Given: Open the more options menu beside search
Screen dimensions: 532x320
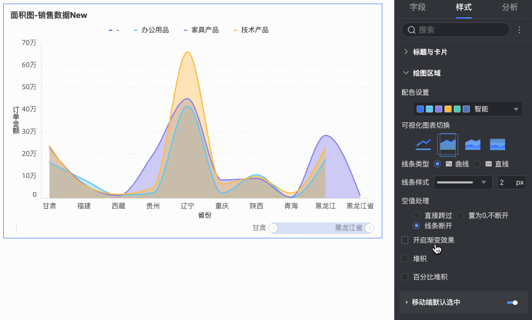Looking at the screenshot, I should [519, 30].
